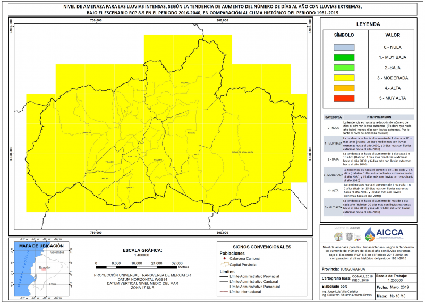Click the VALOR column header
This screenshot has height=303, width=425.
(393, 35)
